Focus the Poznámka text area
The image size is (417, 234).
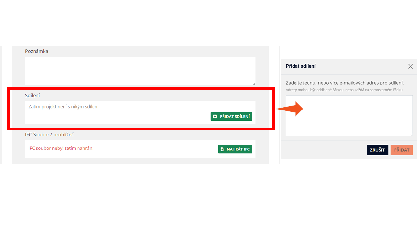point(140,71)
